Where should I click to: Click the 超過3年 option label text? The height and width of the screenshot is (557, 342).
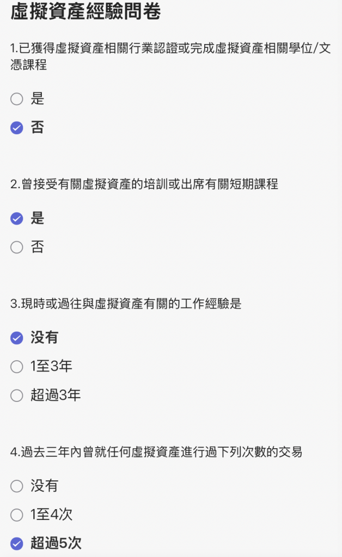click(x=56, y=395)
